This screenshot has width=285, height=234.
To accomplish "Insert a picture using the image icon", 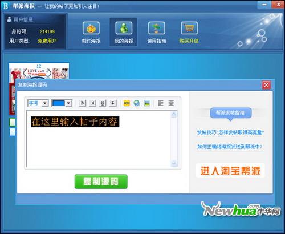I will tap(147, 103).
